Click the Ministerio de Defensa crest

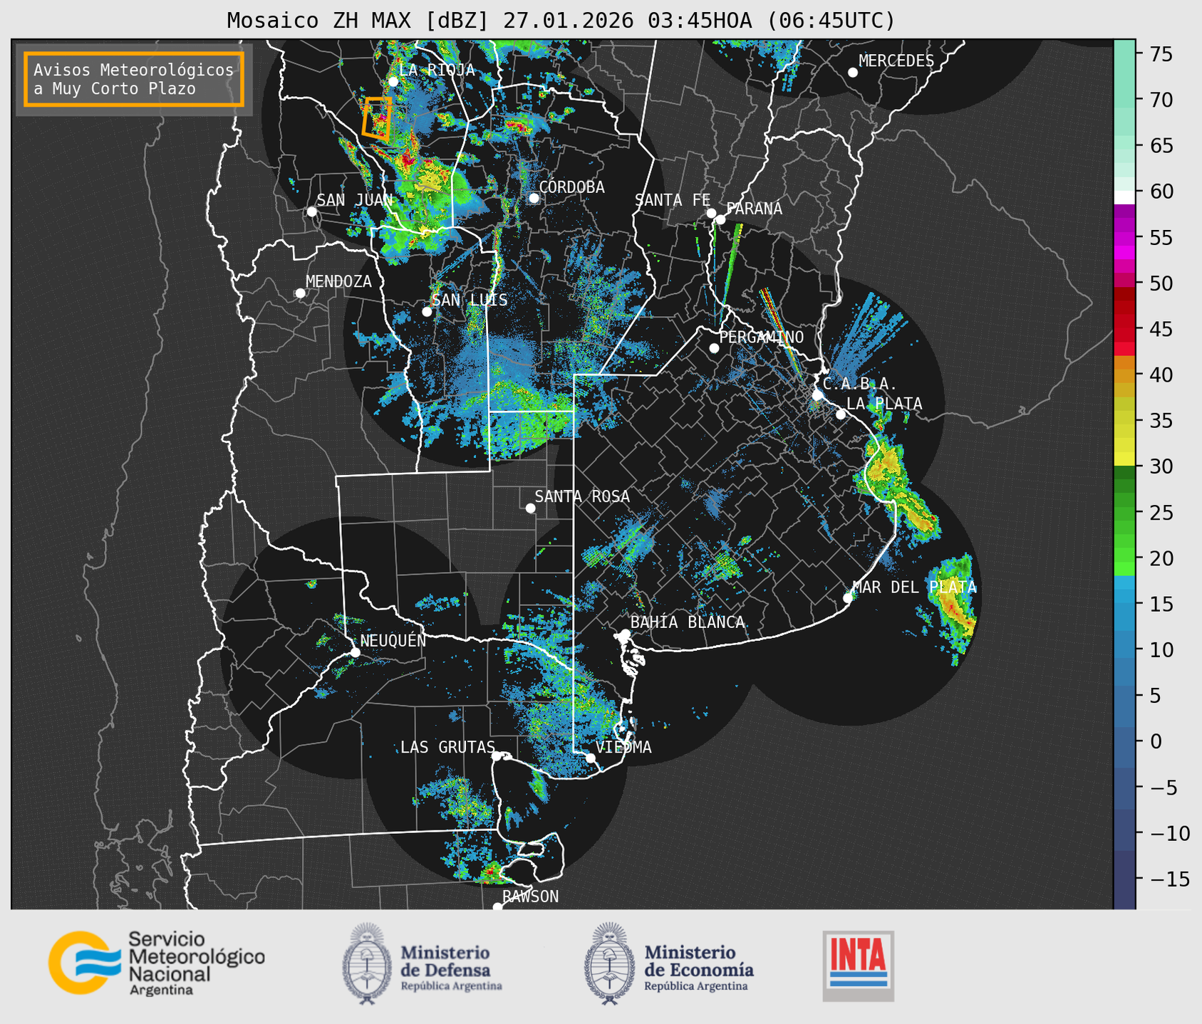click(x=367, y=963)
